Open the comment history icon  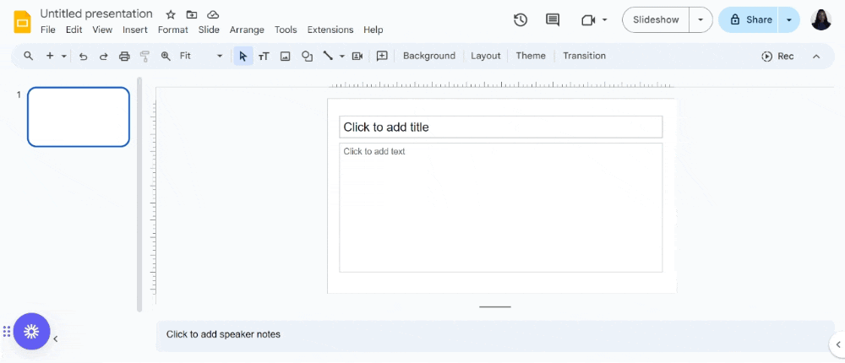tap(553, 20)
